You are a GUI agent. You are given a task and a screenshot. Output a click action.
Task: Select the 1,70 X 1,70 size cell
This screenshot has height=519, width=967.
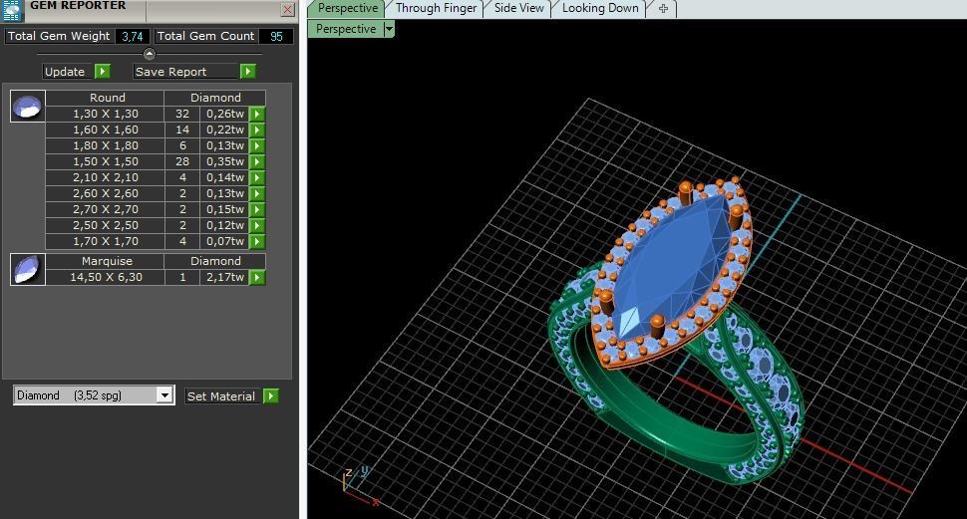tap(105, 242)
